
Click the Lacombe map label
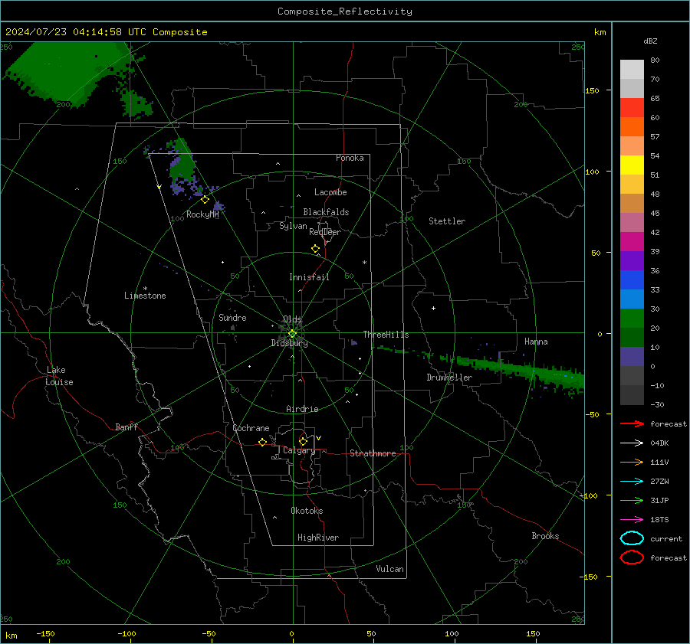[x=330, y=192]
